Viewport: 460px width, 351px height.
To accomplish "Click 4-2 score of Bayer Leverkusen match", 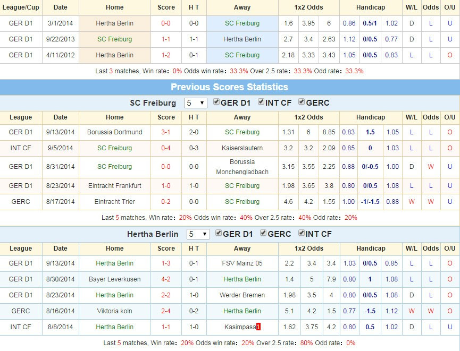I will click(166, 279).
